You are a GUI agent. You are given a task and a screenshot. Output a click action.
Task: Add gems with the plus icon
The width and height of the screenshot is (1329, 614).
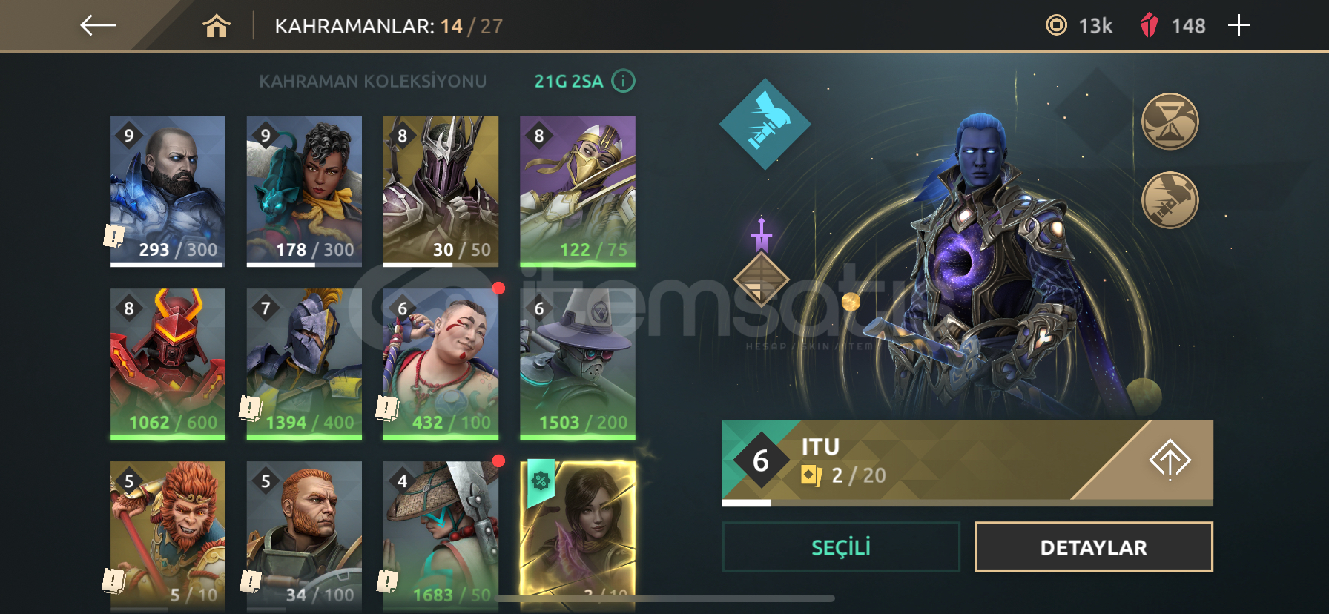tap(1239, 26)
